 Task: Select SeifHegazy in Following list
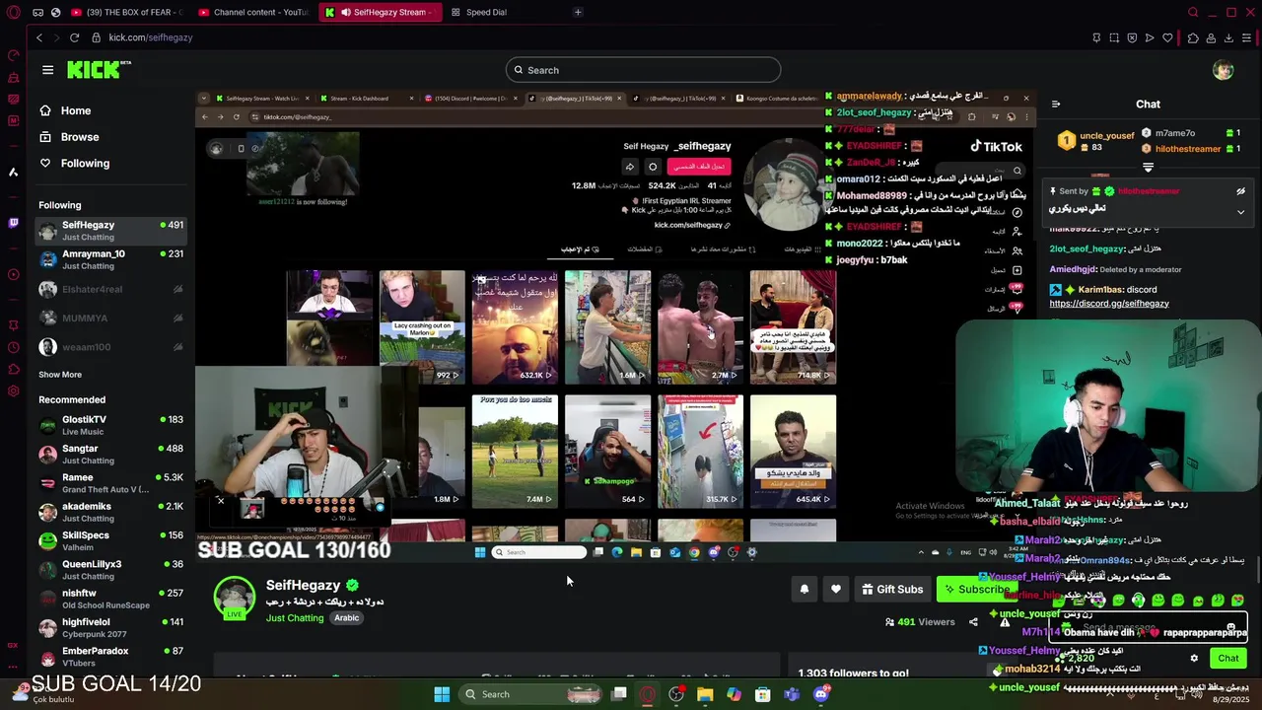click(x=110, y=231)
